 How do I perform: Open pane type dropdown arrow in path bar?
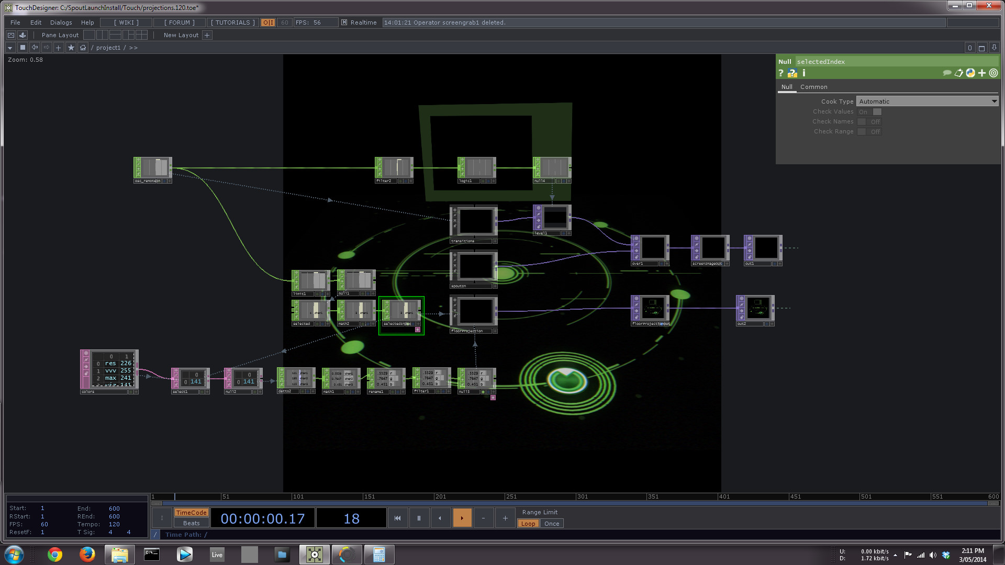(x=10, y=48)
